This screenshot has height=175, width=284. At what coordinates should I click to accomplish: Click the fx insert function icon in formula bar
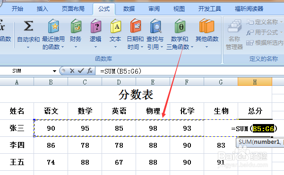pos(90,71)
